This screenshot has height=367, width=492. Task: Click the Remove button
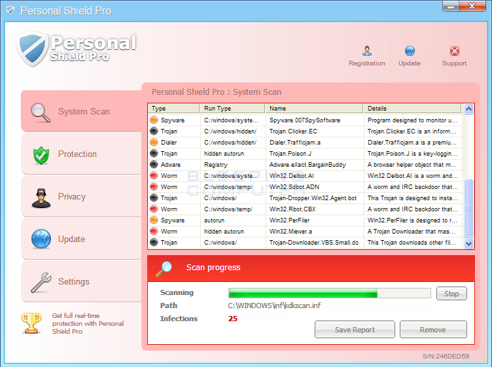[432, 330]
